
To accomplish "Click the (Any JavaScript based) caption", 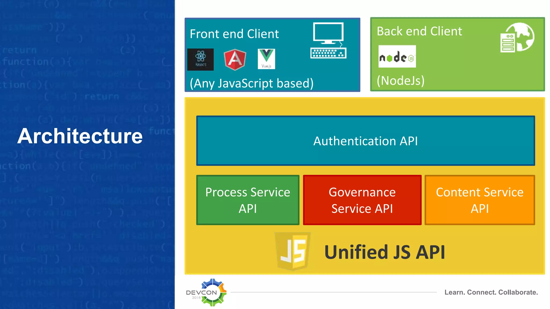I will pos(252,83).
